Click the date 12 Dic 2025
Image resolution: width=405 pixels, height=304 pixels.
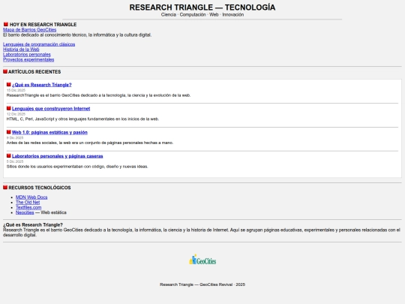pos(16,114)
